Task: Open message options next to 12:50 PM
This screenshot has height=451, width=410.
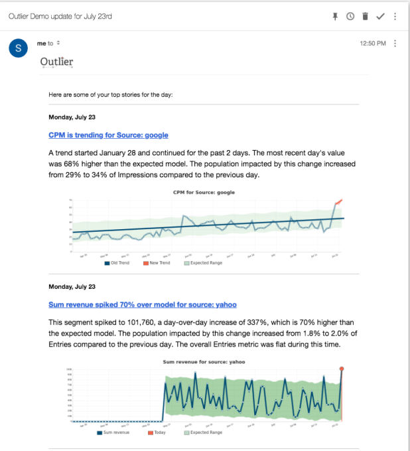Action: click(395, 43)
